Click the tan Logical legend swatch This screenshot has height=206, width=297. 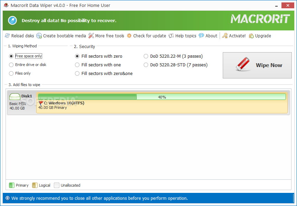point(35,185)
